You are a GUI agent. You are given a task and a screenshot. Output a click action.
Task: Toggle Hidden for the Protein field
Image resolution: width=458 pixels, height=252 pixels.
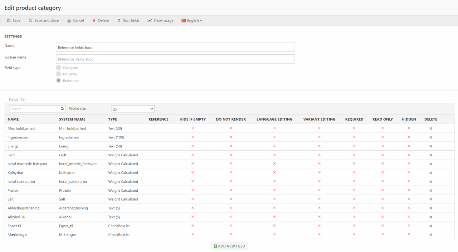(409, 190)
